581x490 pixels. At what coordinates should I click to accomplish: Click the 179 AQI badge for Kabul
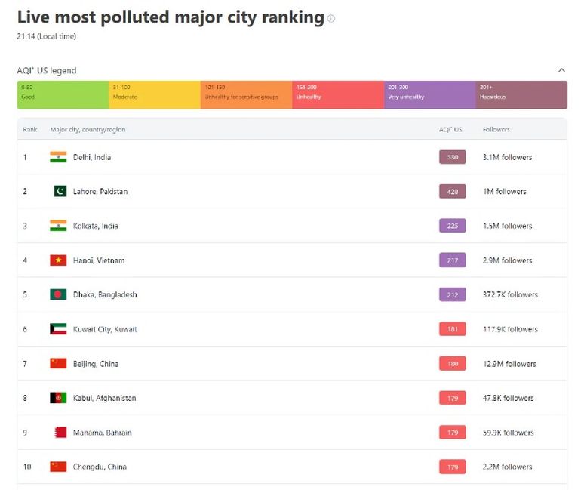click(x=453, y=398)
